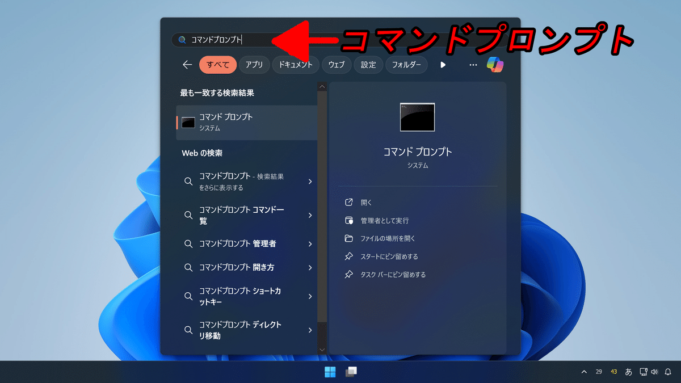The height and width of the screenshot is (383, 681).
Task: Click search icon beside ショートカットキー suggestion
Action: click(188, 296)
